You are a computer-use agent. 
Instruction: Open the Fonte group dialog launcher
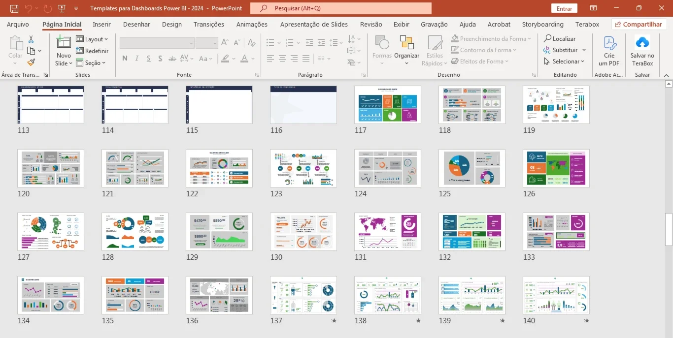[x=257, y=75]
